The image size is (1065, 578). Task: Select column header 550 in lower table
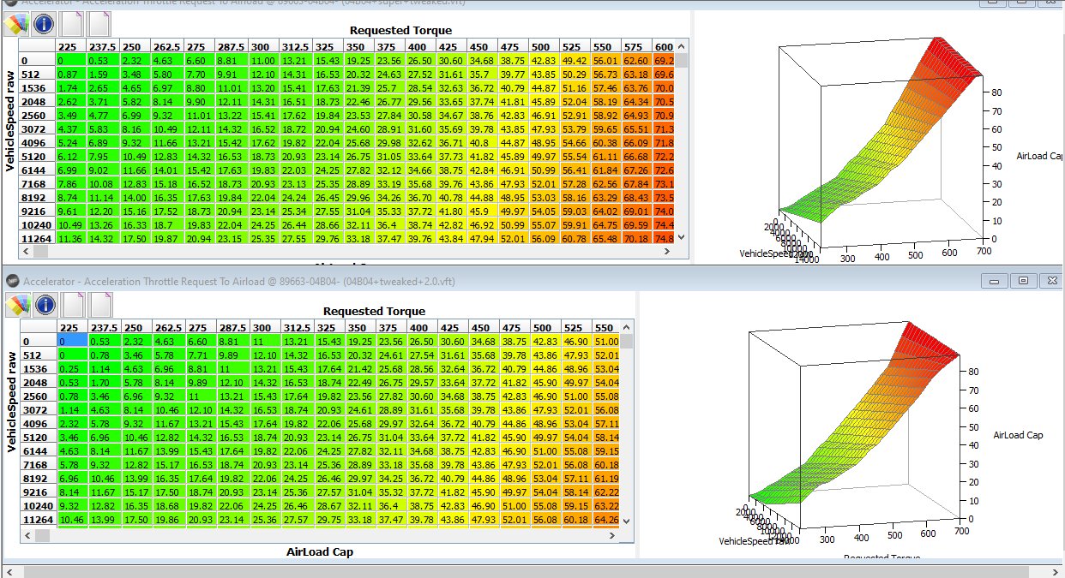click(606, 327)
